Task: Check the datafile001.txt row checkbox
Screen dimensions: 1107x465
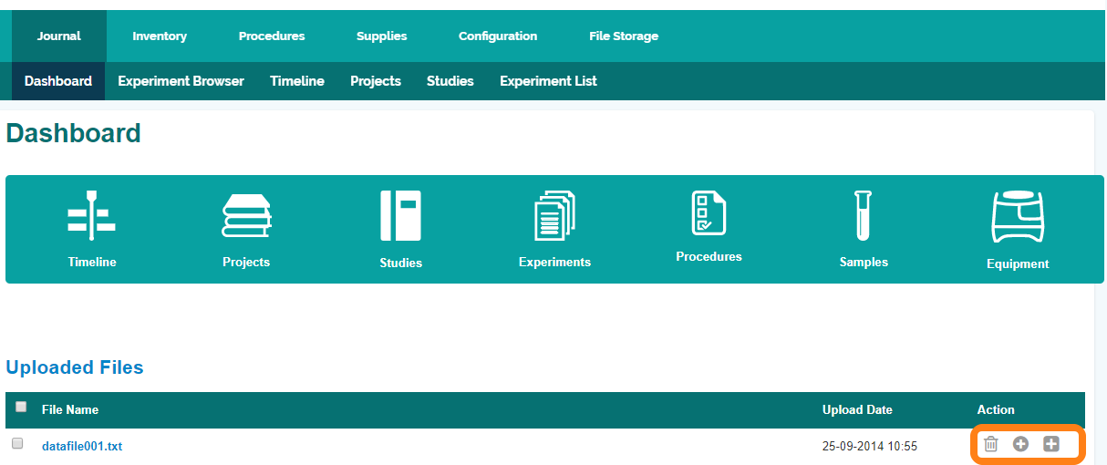Action: (x=17, y=444)
